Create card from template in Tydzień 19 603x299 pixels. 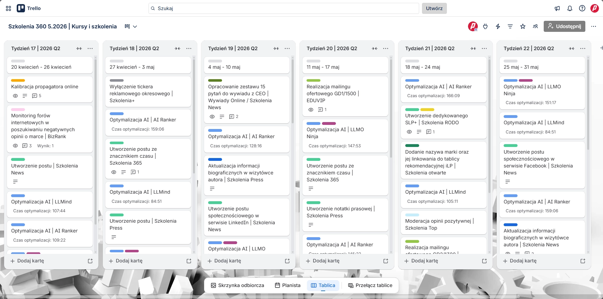(x=287, y=261)
